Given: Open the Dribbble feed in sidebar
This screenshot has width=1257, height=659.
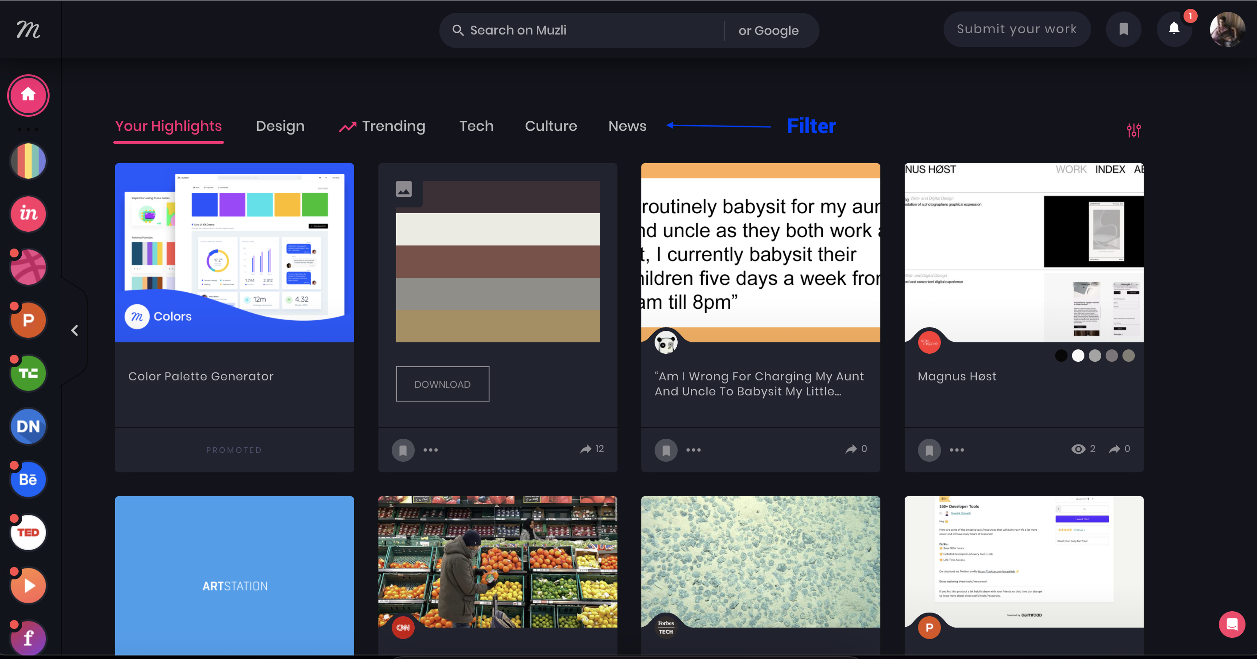Looking at the screenshot, I should [28, 267].
